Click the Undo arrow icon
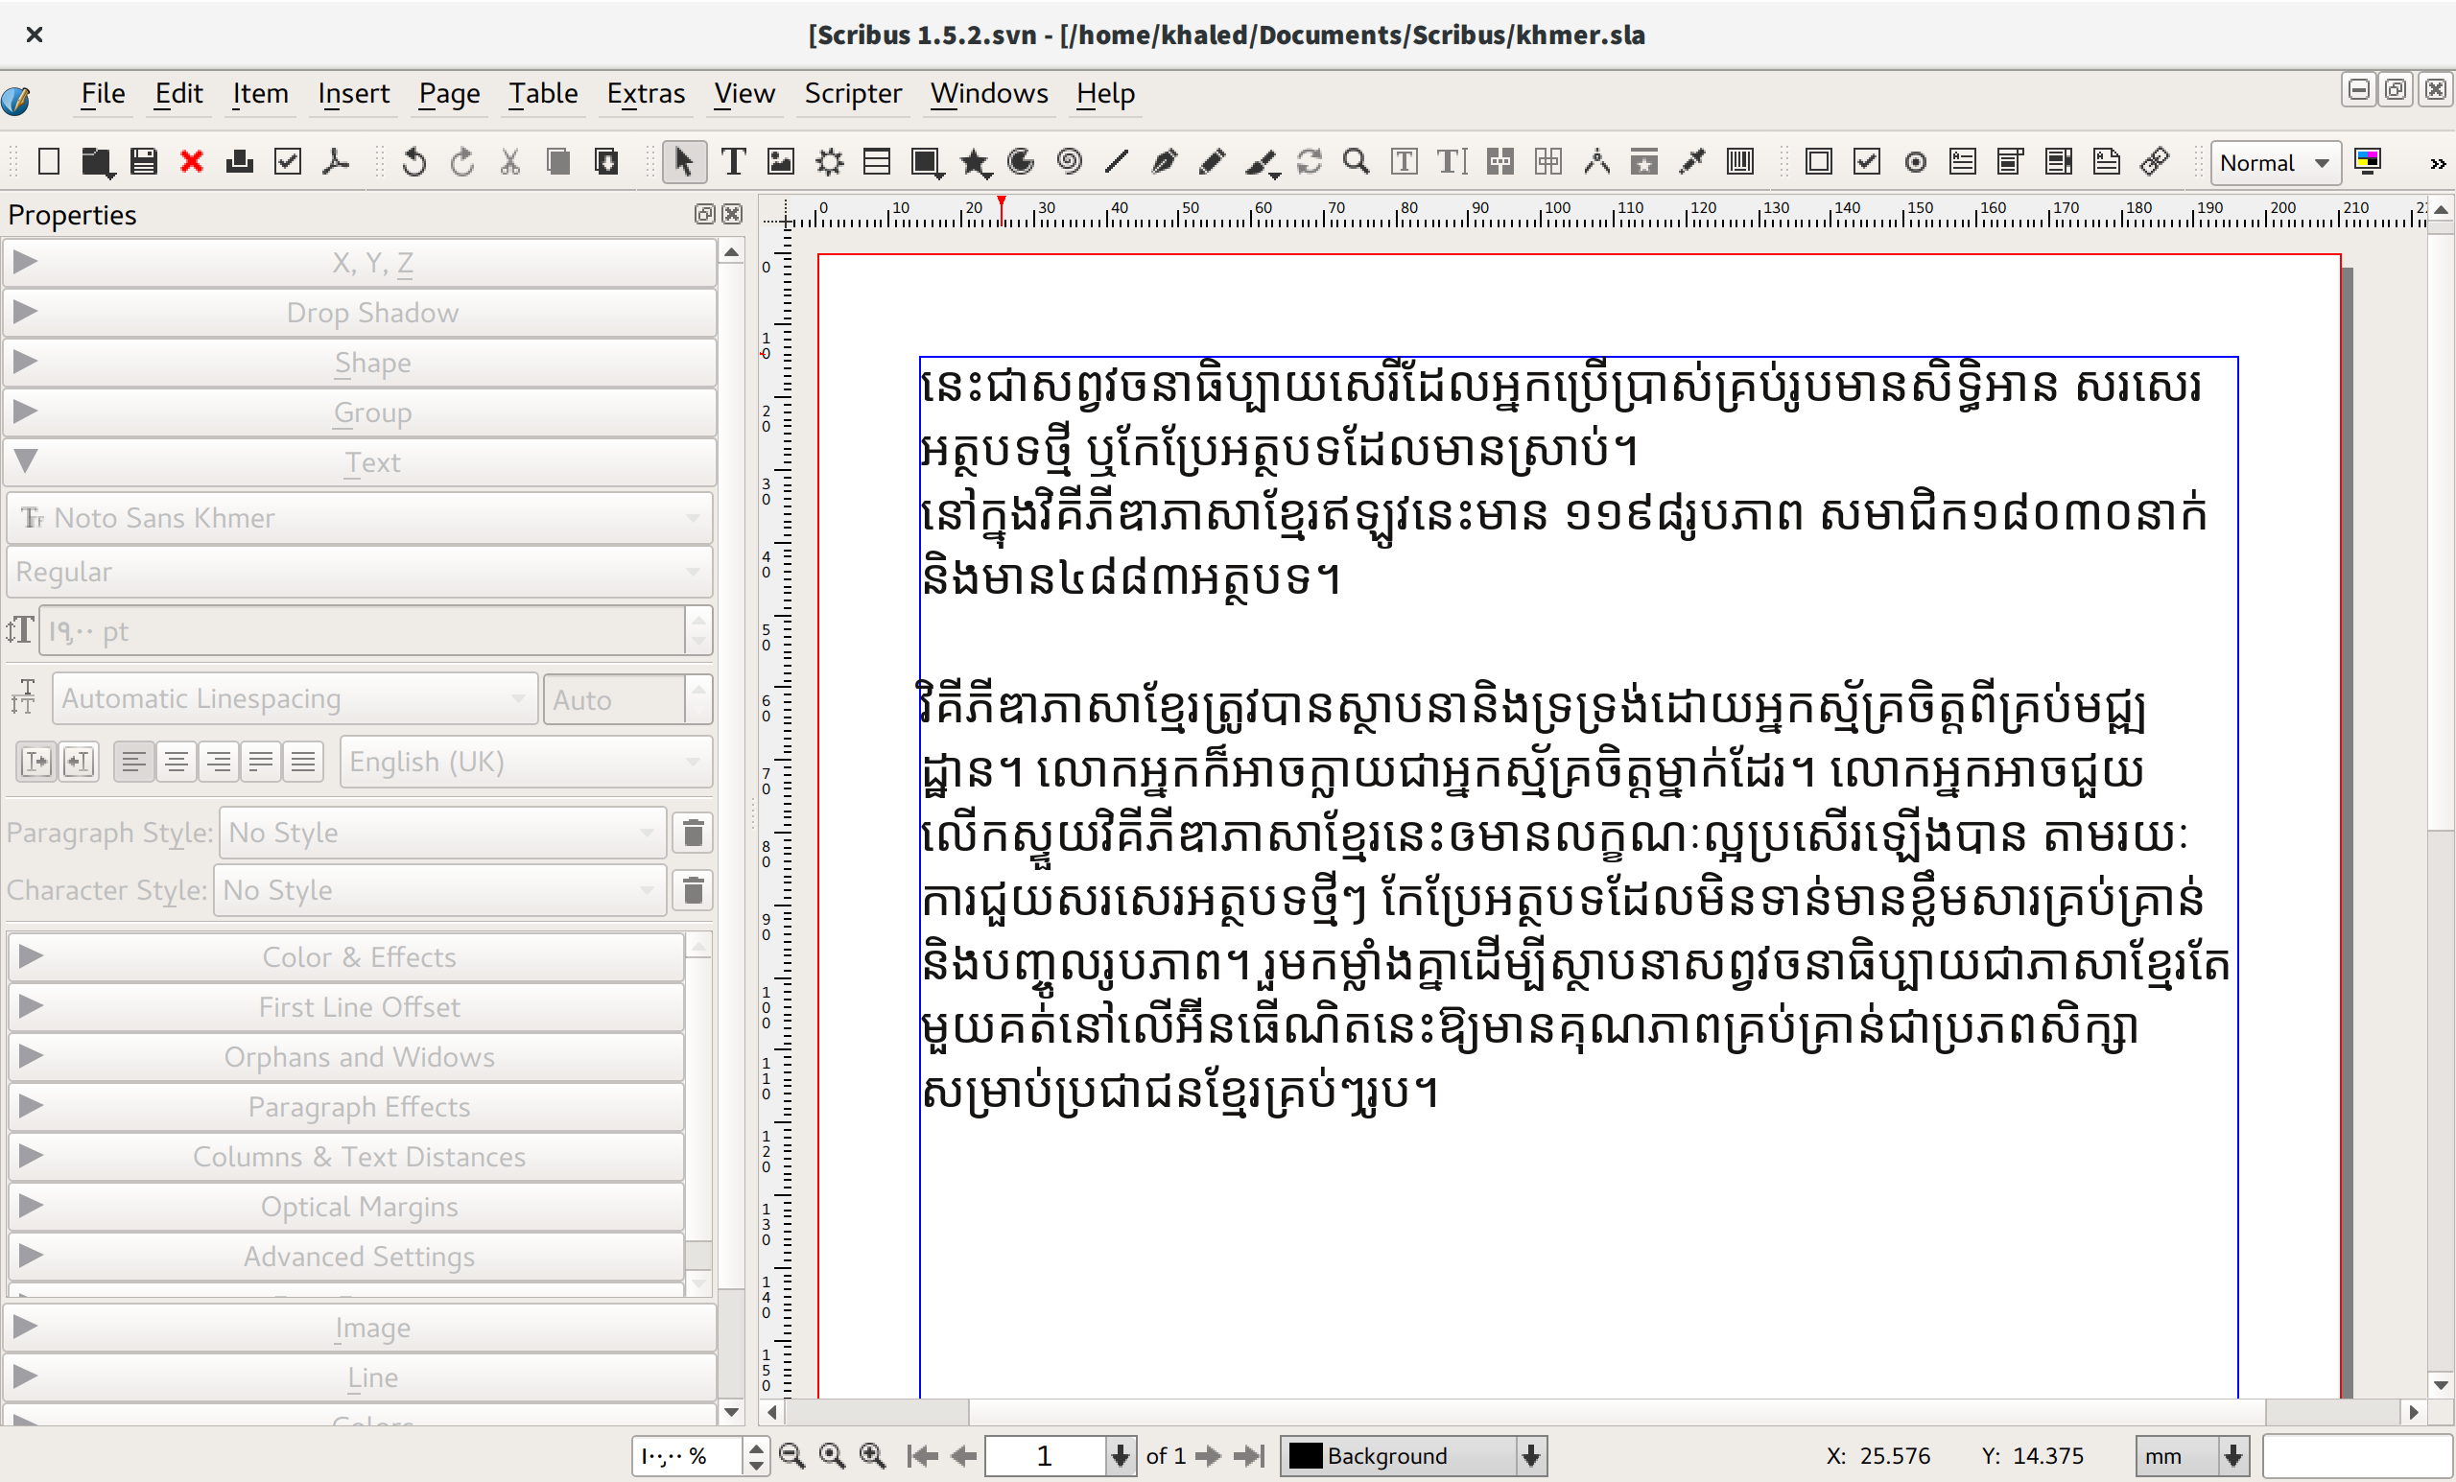Viewport: 2456px width, 1482px height. click(x=413, y=161)
